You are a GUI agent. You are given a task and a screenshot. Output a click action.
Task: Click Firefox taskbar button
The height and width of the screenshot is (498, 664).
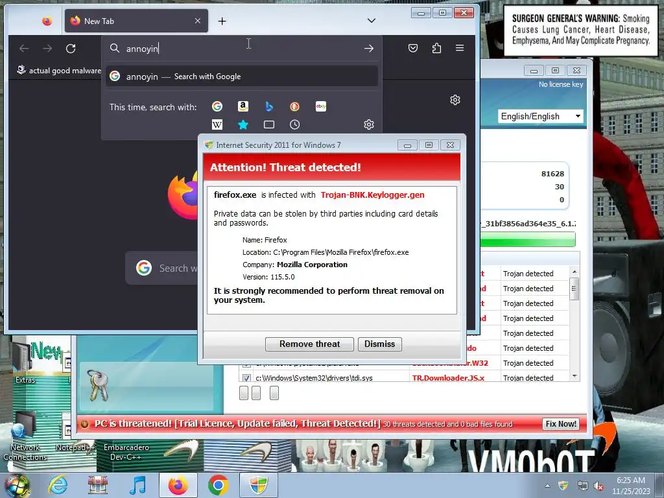(x=178, y=485)
